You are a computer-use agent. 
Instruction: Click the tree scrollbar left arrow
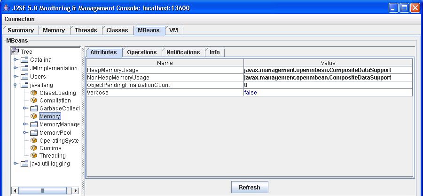(16, 191)
